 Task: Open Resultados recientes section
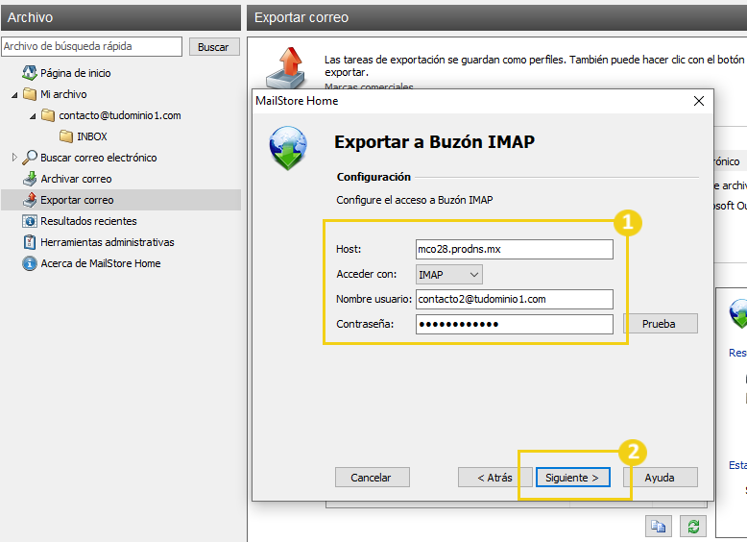coord(88,221)
